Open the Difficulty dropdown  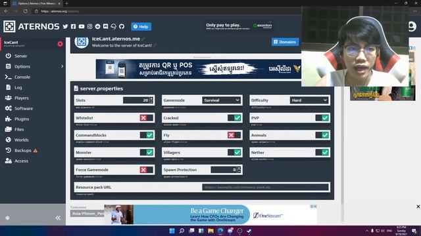309,100
